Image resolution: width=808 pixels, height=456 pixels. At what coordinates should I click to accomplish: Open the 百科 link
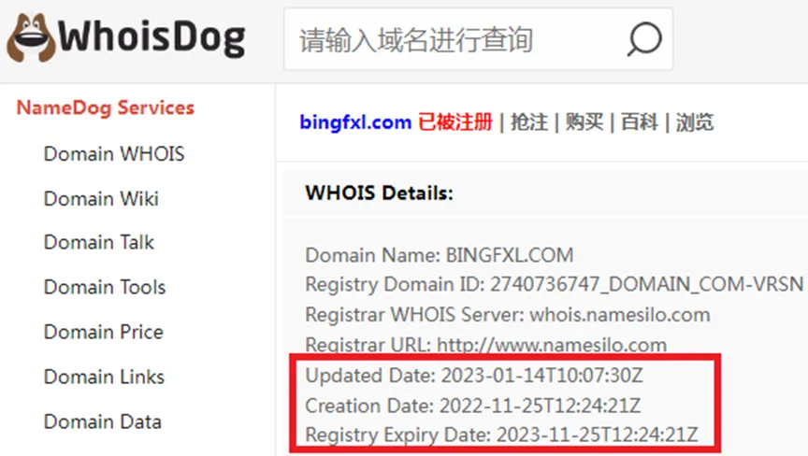[640, 122]
